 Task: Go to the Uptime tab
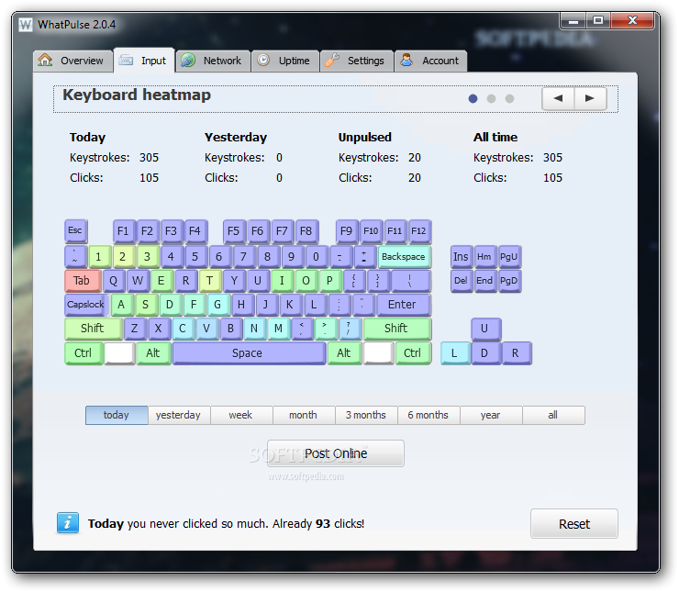coord(285,61)
